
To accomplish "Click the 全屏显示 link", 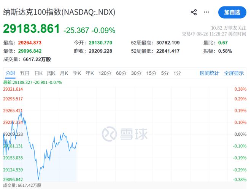I will coord(234,73).
